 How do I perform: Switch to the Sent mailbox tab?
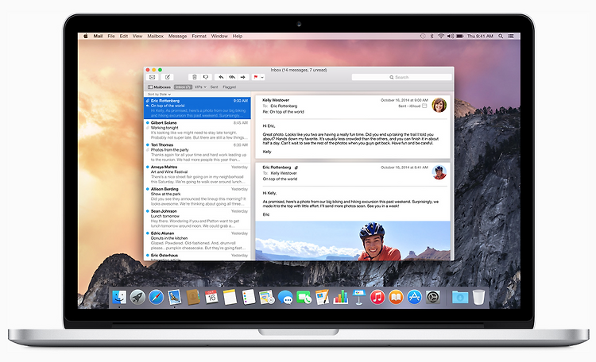(x=215, y=87)
